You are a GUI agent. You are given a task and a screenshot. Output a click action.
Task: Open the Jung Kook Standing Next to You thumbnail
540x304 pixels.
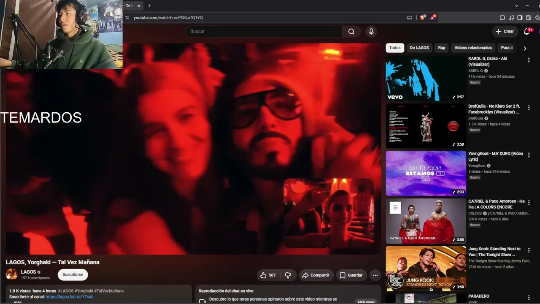426,269
